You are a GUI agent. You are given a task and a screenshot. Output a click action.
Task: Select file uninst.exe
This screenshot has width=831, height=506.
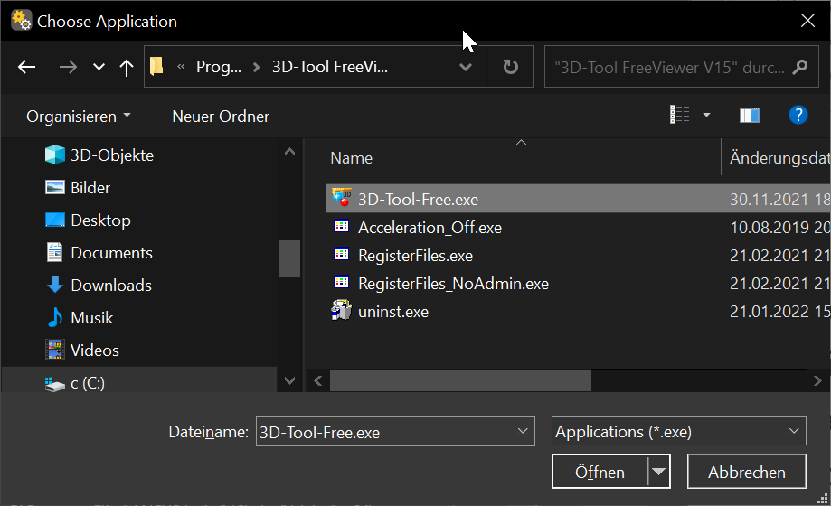(x=392, y=312)
